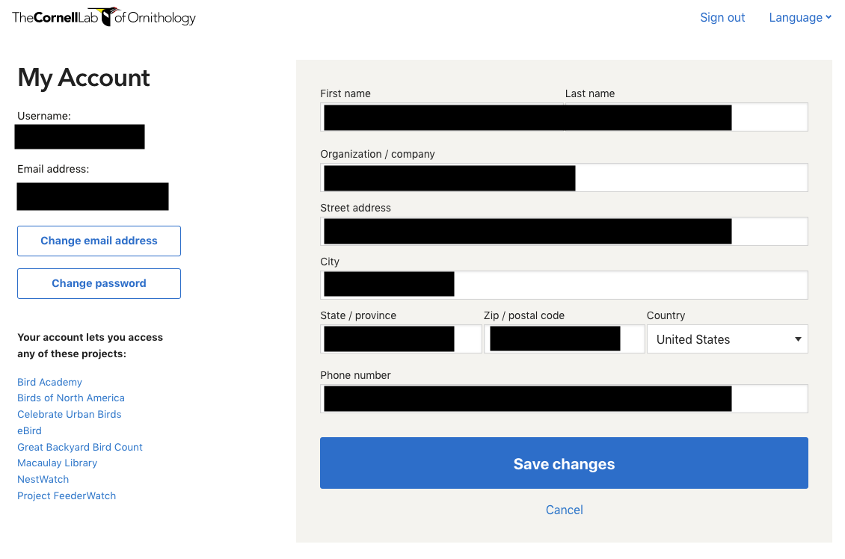Image resolution: width=845 pixels, height=559 pixels.
Task: Open the Celebrate Urban Birds link
Action: pos(70,414)
